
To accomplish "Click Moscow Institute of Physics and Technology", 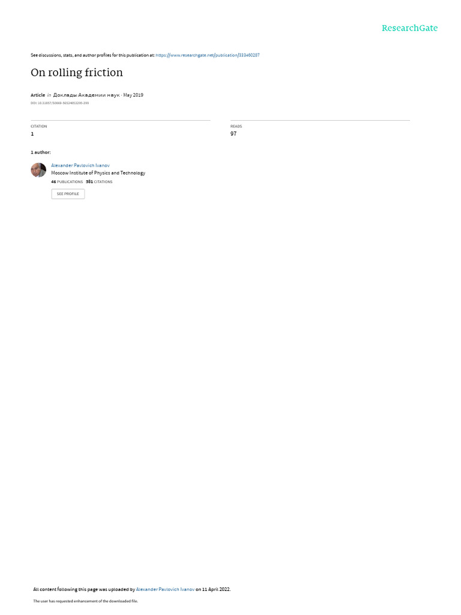I will point(98,173).
